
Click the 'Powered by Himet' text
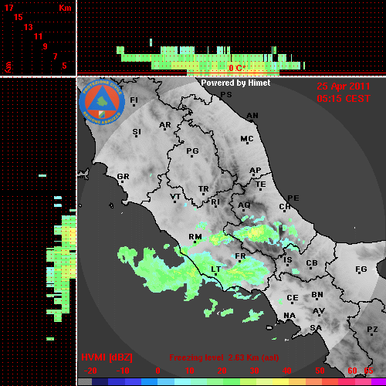(235, 83)
